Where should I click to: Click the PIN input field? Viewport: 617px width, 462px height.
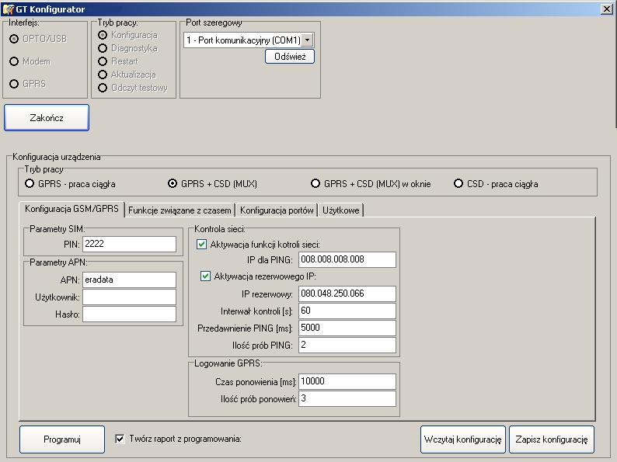click(x=129, y=244)
